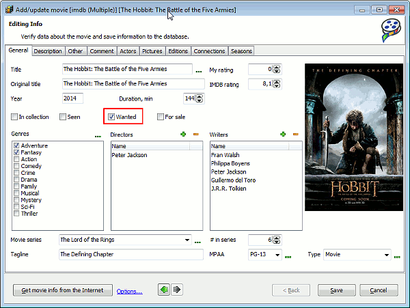Click the green left arrow navigation icon
The width and height of the screenshot is (410, 308).
[x=164, y=290]
